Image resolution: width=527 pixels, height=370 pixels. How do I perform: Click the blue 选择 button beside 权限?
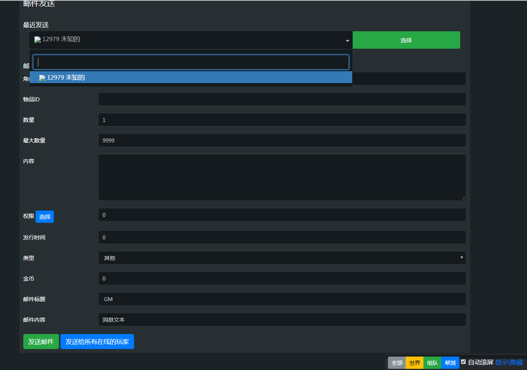45,216
